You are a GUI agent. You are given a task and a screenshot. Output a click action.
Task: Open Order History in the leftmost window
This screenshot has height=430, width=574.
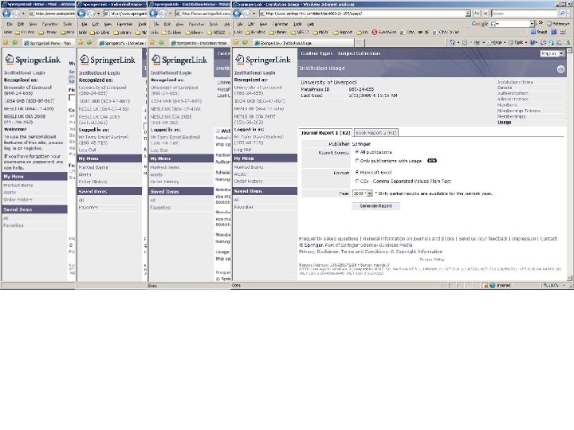pyautogui.click(x=18, y=200)
